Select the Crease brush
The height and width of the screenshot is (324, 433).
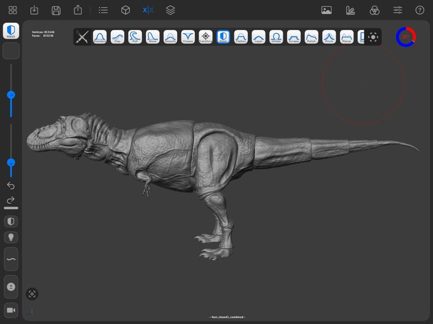pyautogui.click(x=188, y=37)
